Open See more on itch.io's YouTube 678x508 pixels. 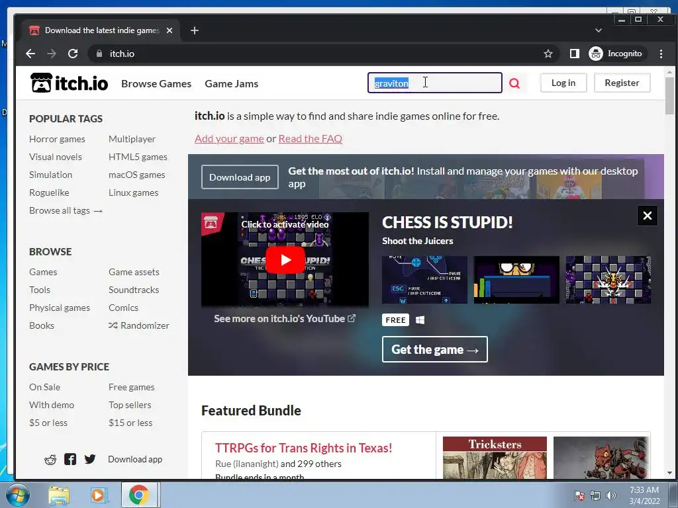coord(285,319)
